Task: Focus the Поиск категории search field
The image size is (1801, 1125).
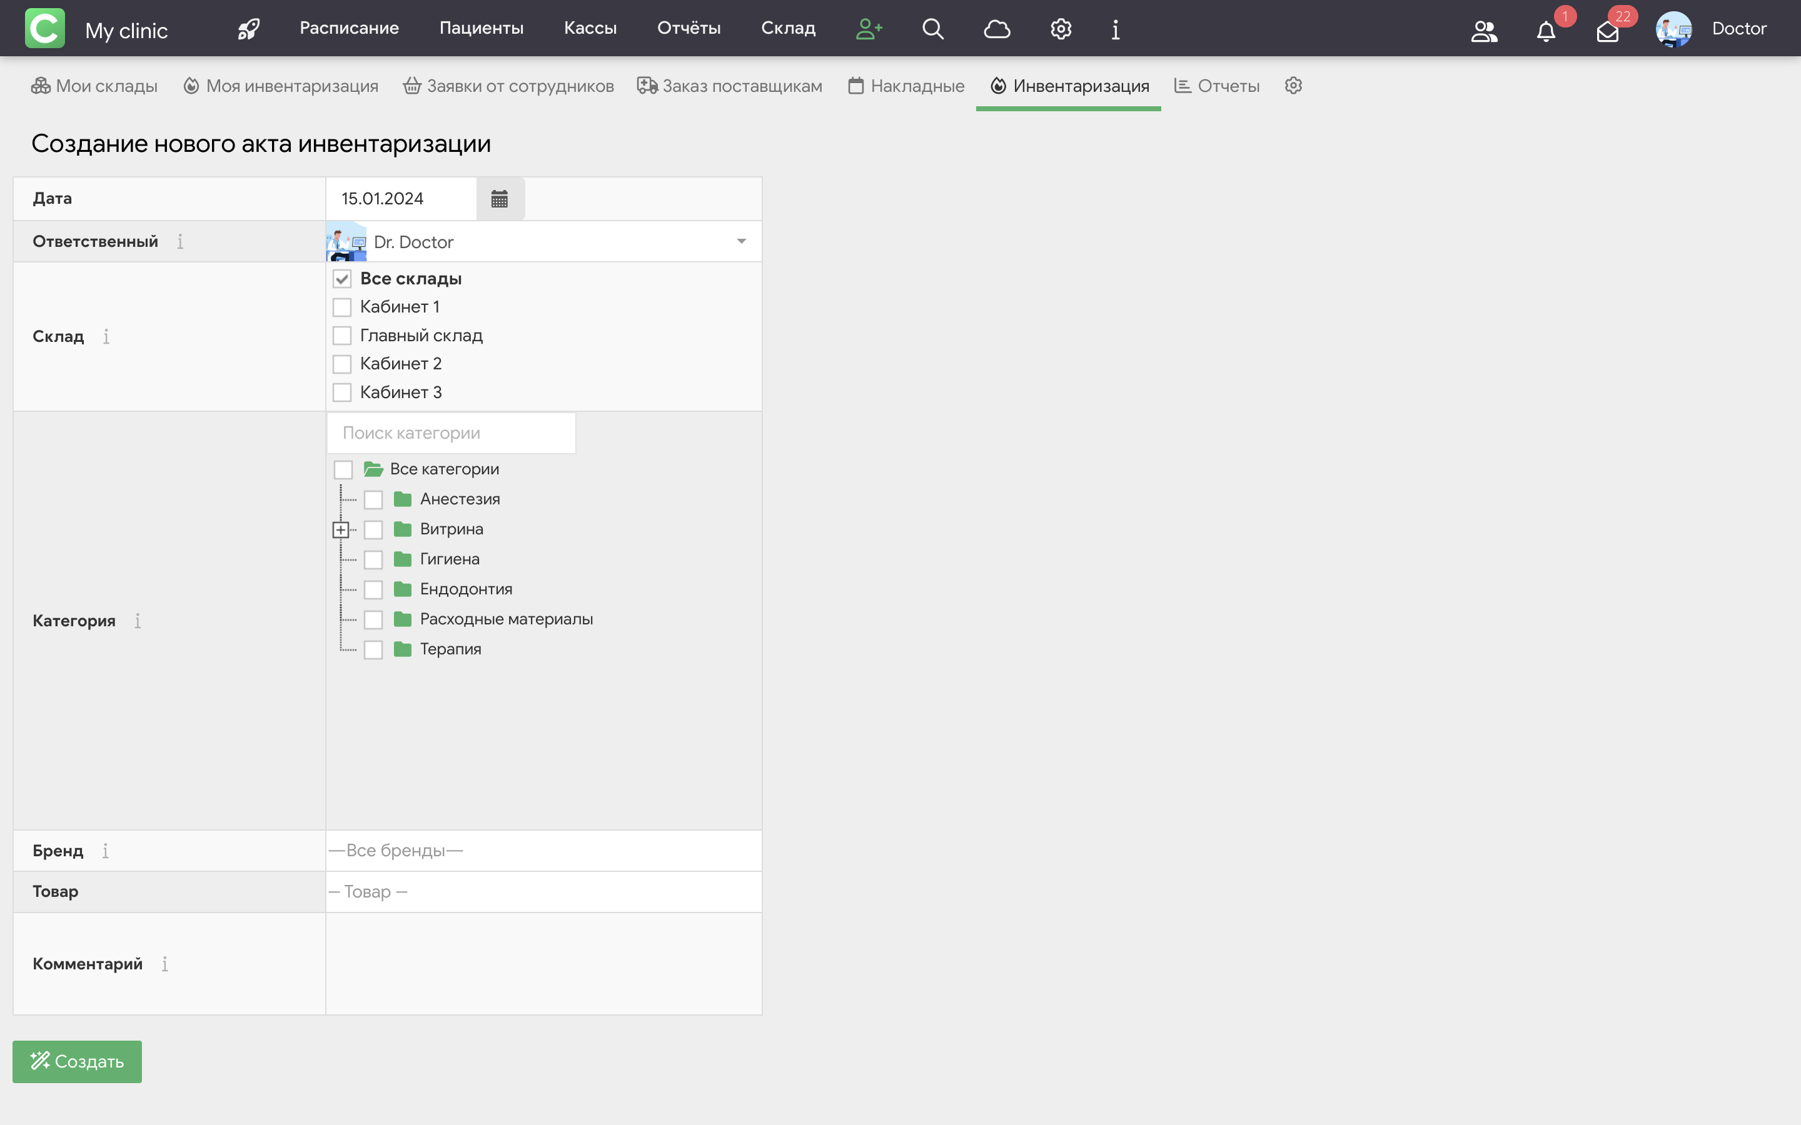Action: coord(451,433)
